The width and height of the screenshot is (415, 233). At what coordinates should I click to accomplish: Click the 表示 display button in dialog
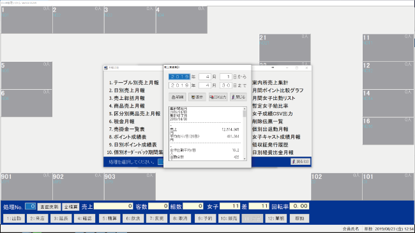tap(197, 97)
